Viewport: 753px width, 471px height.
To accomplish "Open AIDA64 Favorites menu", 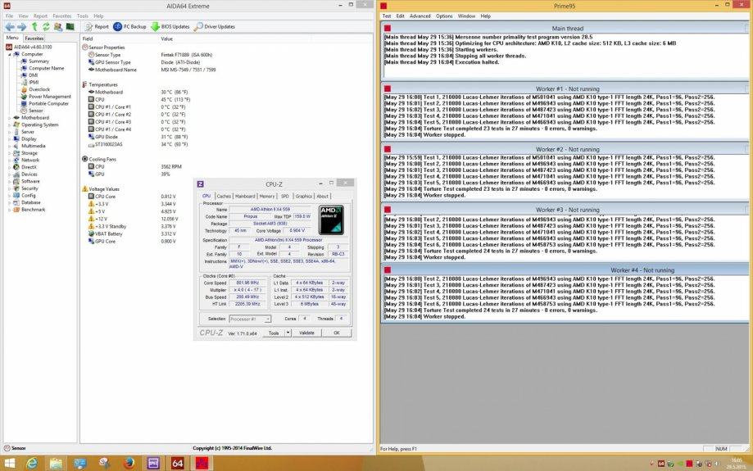I will tap(62, 16).
